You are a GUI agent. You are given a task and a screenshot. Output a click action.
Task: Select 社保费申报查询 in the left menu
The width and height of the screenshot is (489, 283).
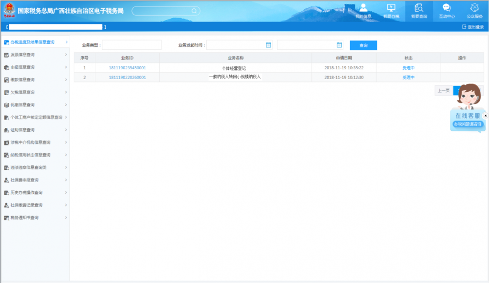(34, 180)
